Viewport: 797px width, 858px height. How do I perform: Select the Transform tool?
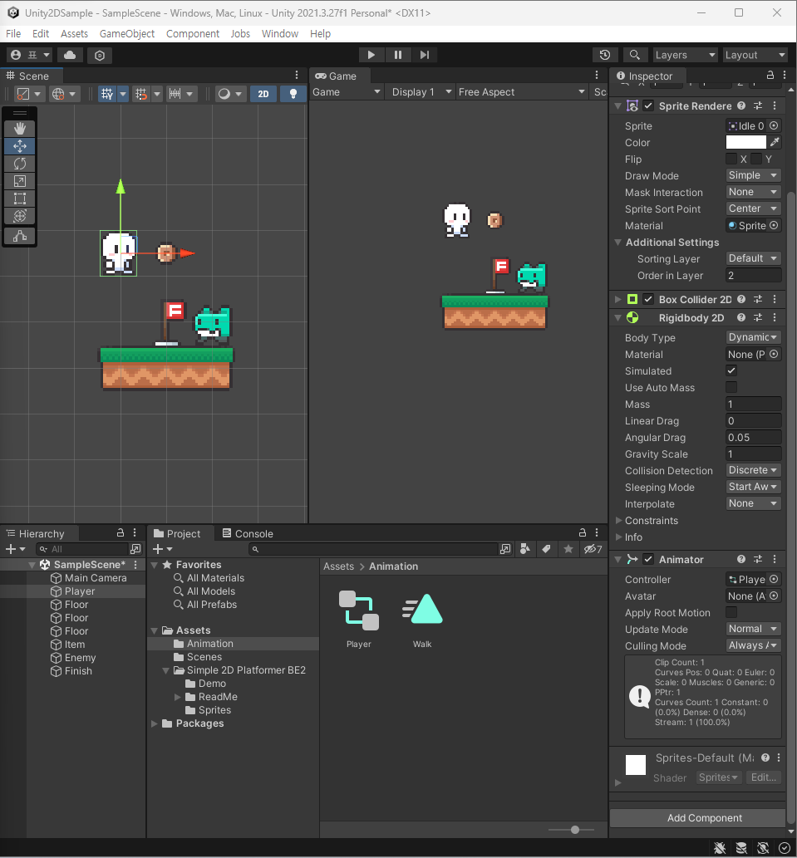click(x=20, y=216)
